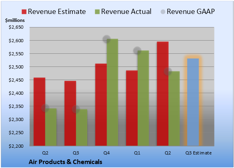Select the blue Q3 Estimate bar
Viewport: 234px width, 168px height.
[x=193, y=102]
